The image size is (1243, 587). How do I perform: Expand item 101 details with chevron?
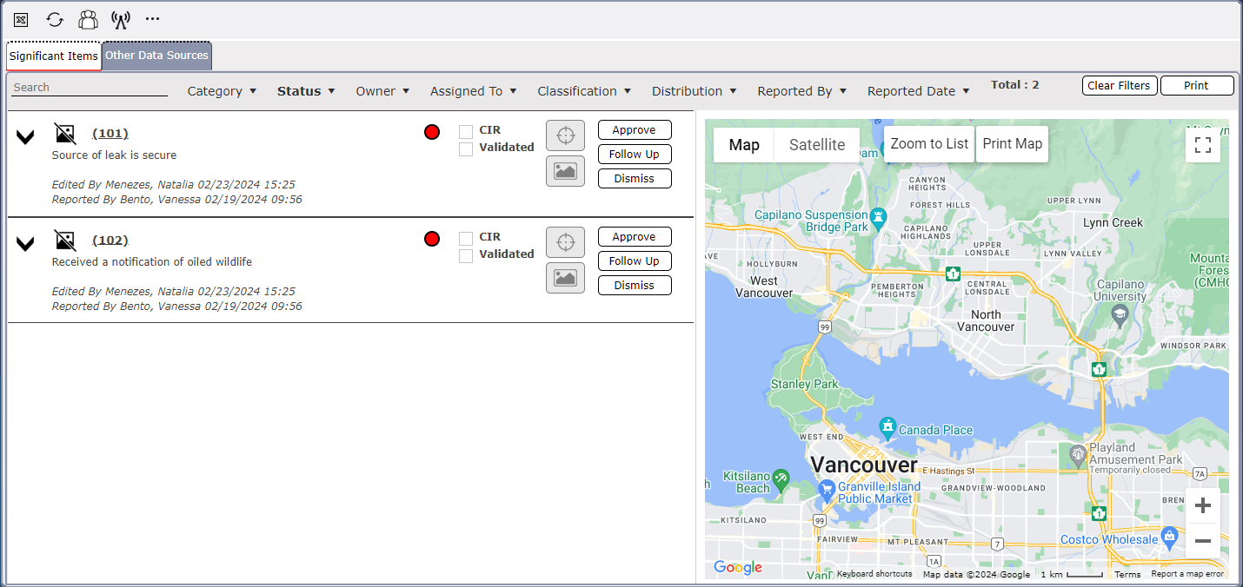pyautogui.click(x=26, y=137)
